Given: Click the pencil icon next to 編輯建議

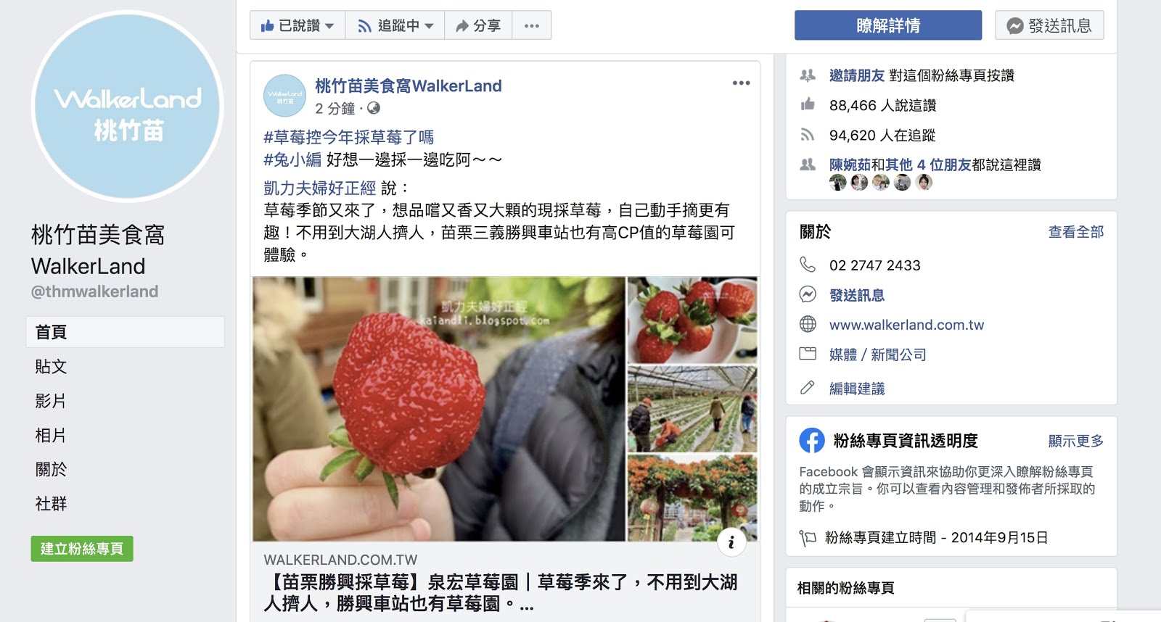Looking at the screenshot, I should tap(808, 388).
